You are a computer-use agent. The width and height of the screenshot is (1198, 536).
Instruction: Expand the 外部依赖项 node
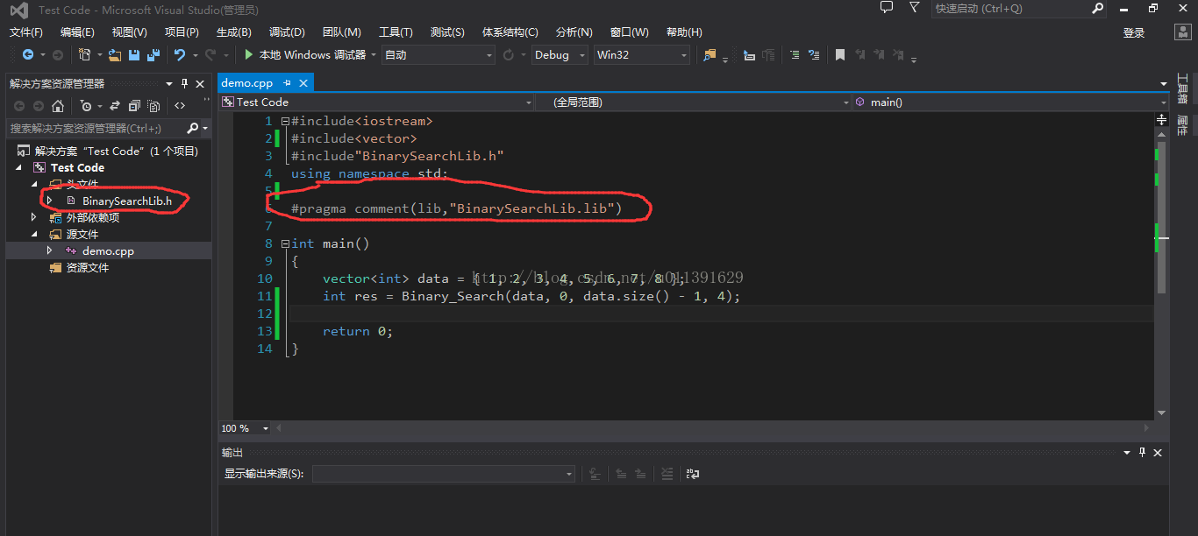(x=35, y=217)
